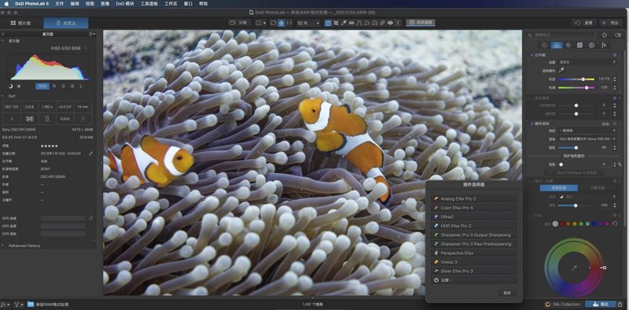The height and width of the screenshot is (310, 629).
Task: Select the crop tool in toolbar
Action: point(336,23)
